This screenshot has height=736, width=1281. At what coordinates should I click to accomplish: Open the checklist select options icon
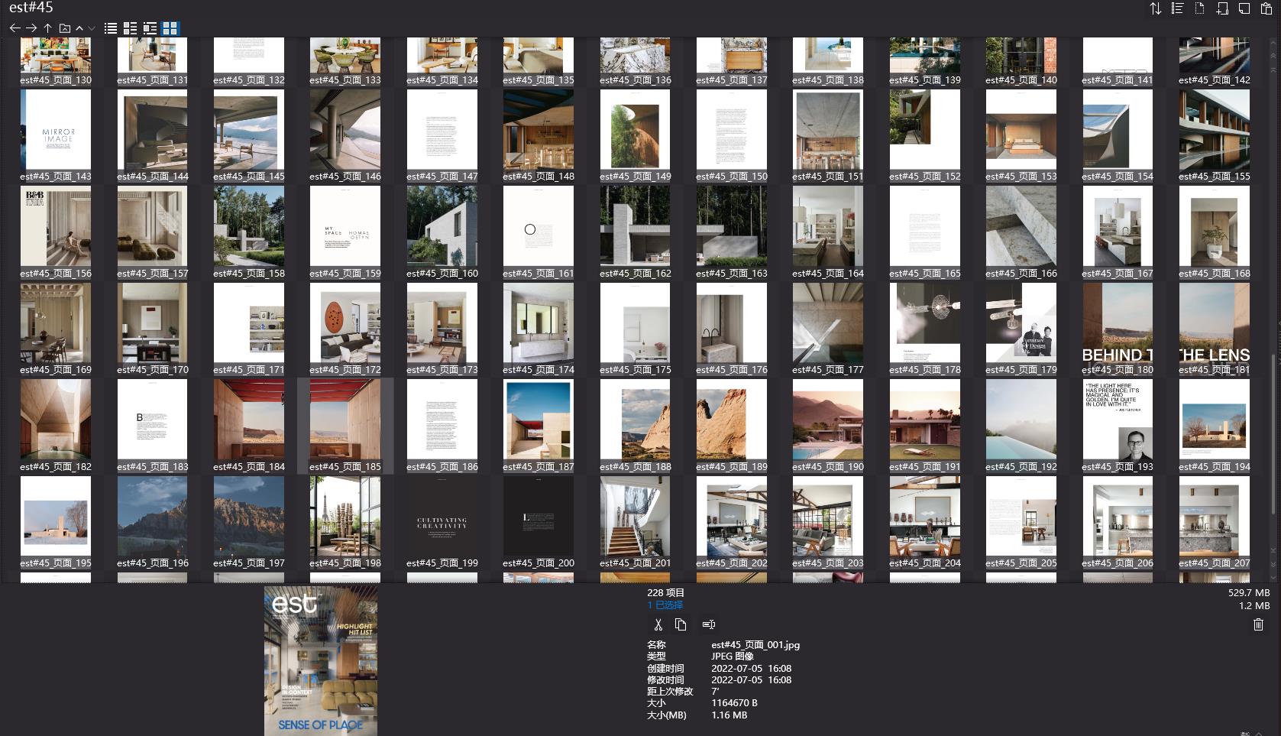1177,8
